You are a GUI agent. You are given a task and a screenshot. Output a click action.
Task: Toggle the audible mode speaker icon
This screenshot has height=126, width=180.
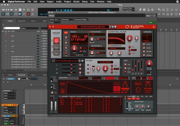[153, 10]
